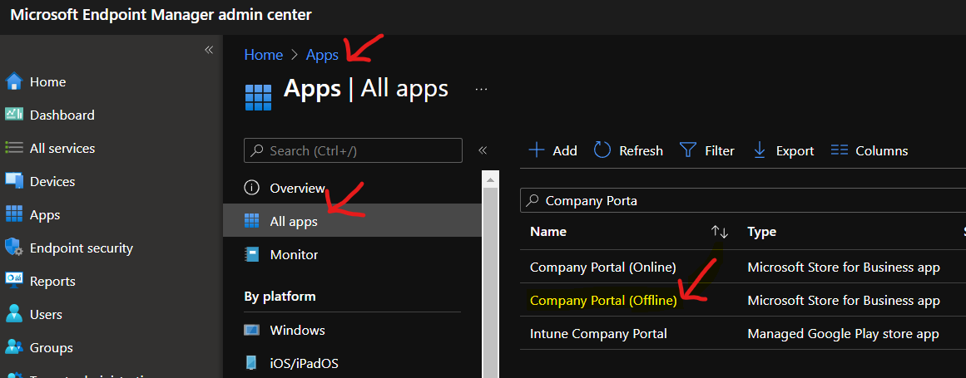Click the Apps grid icon in sidebar

(x=13, y=214)
